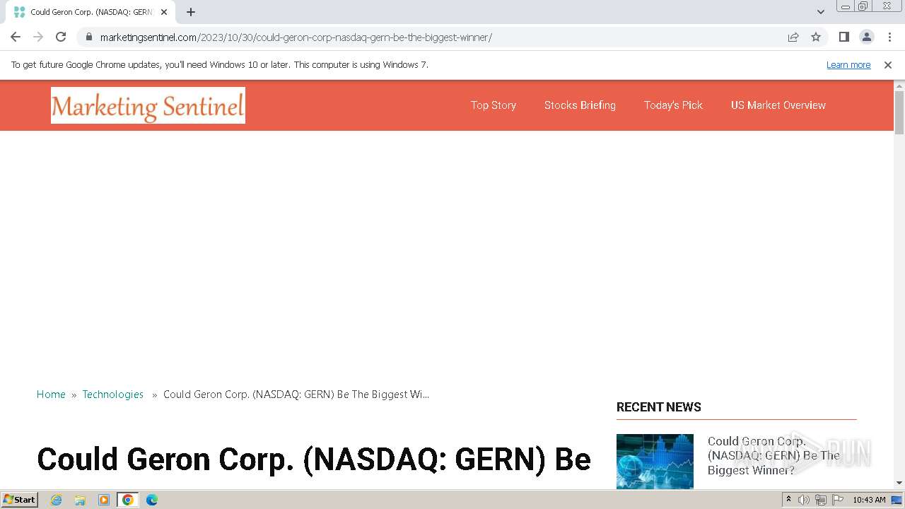This screenshot has width=905, height=509.
Task: Open the Chrome three-dot menu
Action: [889, 37]
